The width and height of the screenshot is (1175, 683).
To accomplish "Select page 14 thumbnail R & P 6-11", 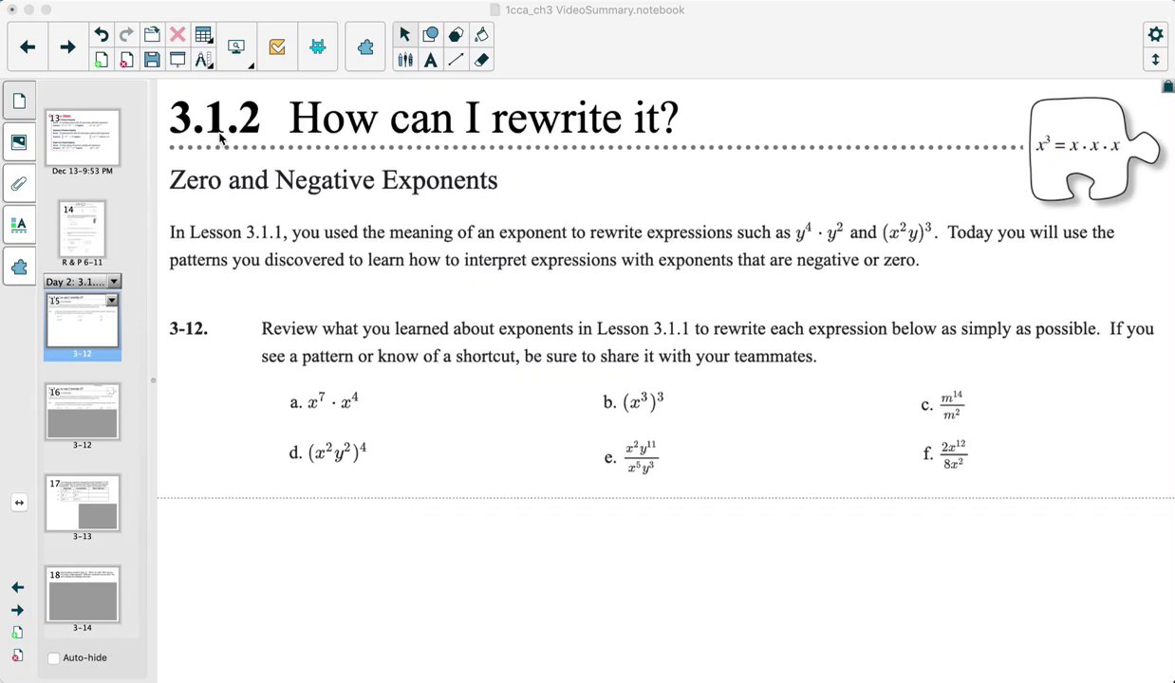I will [83, 229].
